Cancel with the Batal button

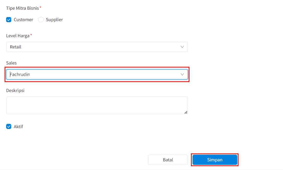pos(168,160)
